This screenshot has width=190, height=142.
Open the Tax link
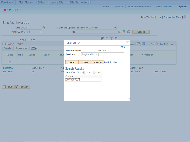(32, 72)
